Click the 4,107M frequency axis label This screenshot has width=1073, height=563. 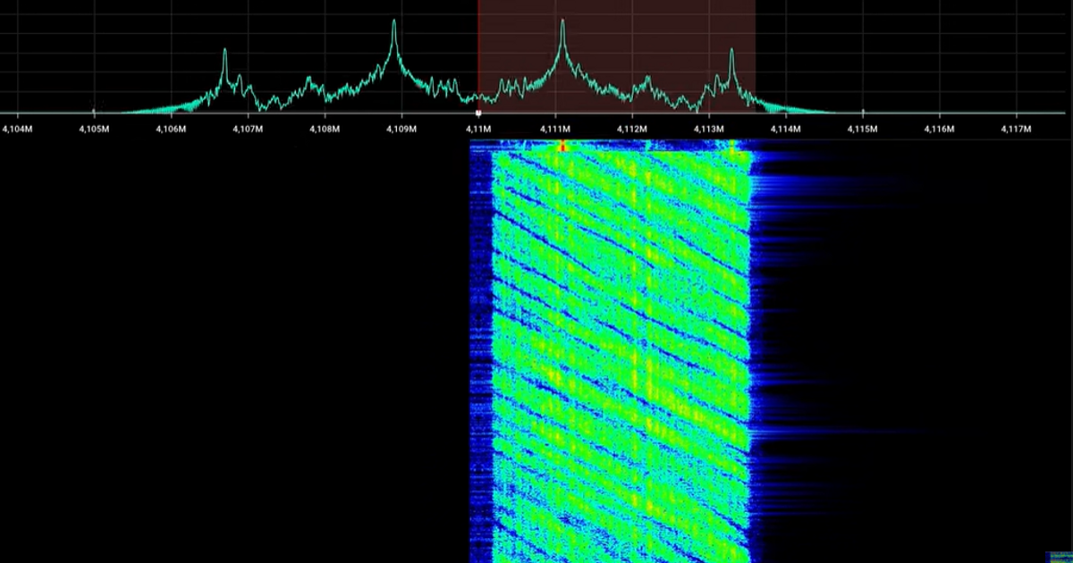pyautogui.click(x=248, y=130)
